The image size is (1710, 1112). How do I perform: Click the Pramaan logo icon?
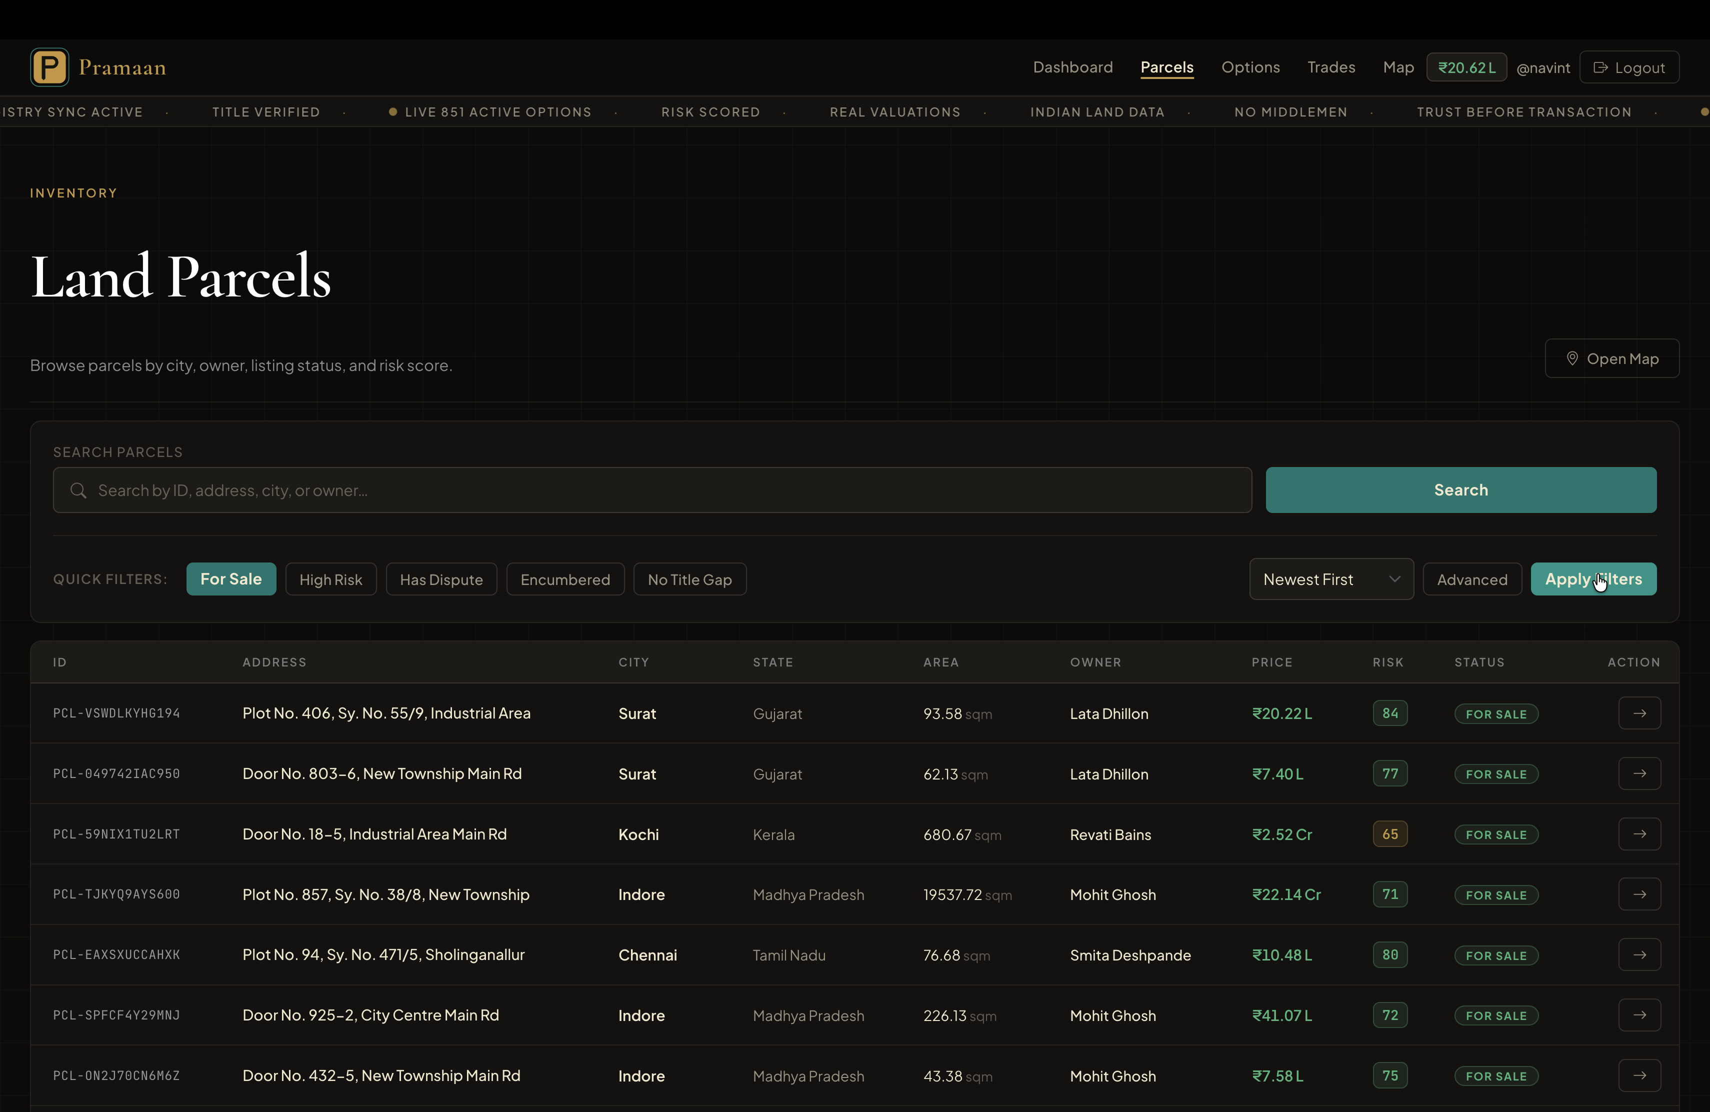(49, 67)
